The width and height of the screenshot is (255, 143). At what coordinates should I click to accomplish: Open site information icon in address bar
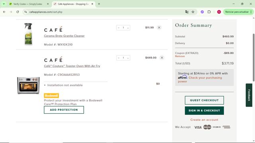25,12
